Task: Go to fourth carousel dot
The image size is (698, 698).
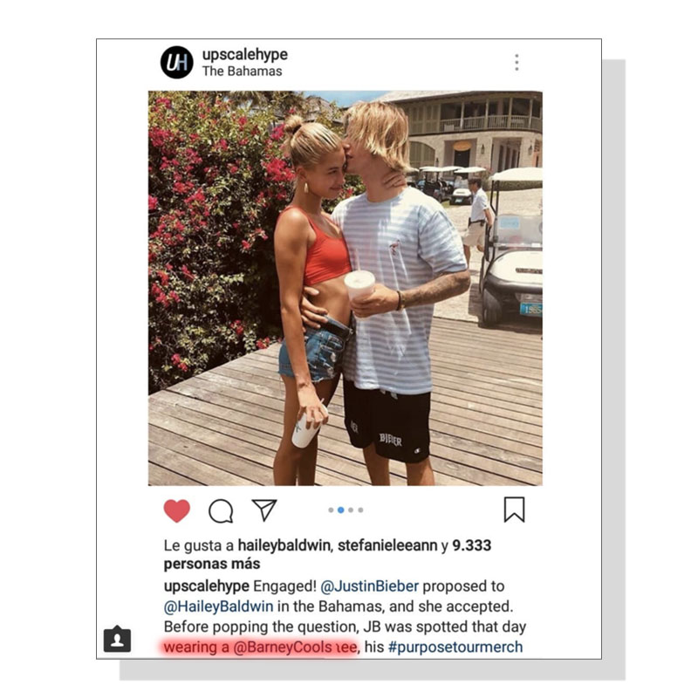Action: pyautogui.click(x=360, y=510)
